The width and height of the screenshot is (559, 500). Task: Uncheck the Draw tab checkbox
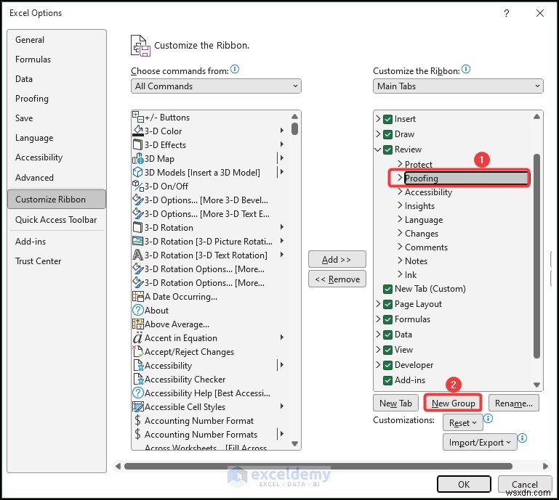(x=388, y=134)
